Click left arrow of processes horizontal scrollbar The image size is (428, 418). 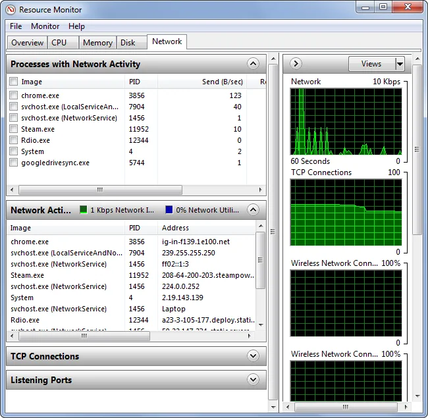coord(12,190)
